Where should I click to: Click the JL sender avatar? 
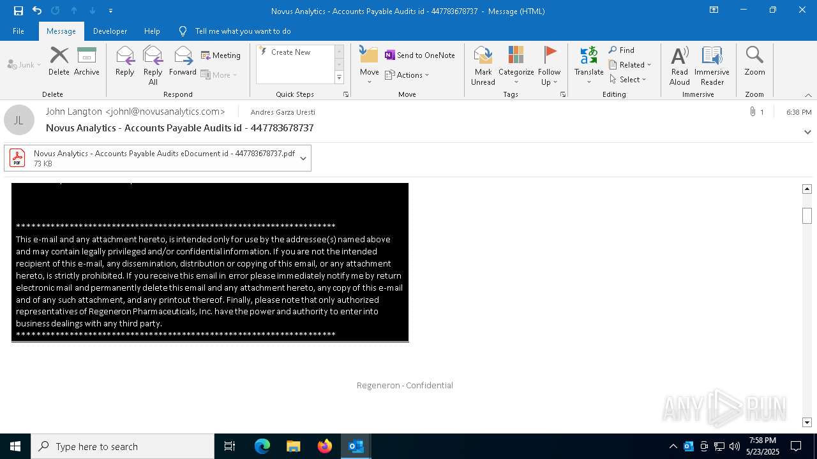click(x=19, y=120)
